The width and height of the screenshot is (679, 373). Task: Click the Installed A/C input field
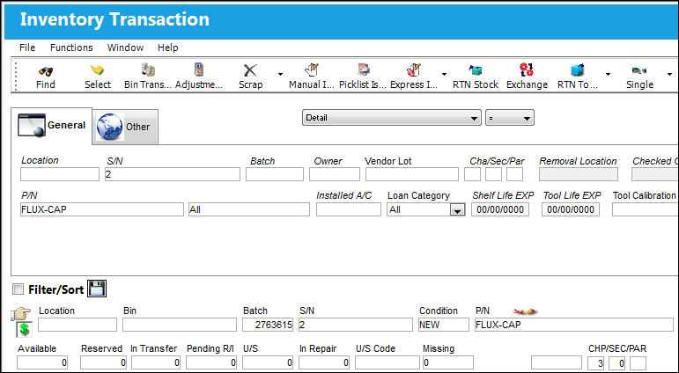[x=349, y=209]
